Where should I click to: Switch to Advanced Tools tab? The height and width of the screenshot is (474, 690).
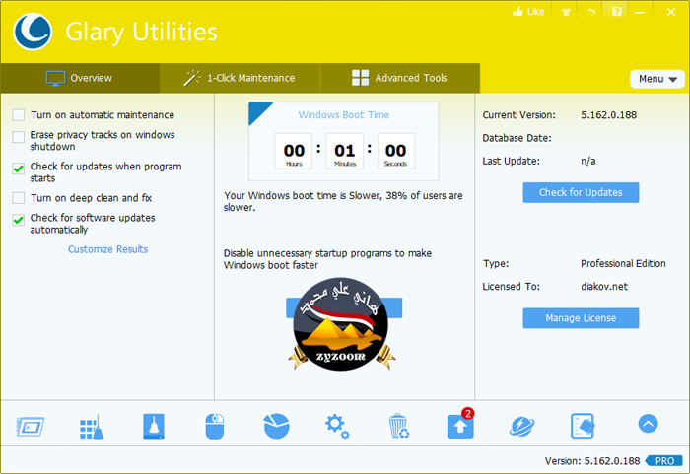click(399, 78)
